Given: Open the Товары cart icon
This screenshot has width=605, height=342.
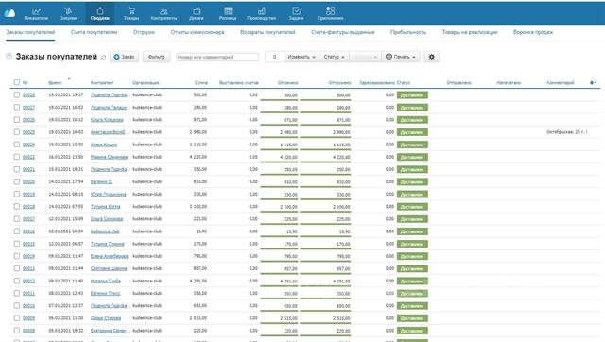Looking at the screenshot, I should click(131, 10).
